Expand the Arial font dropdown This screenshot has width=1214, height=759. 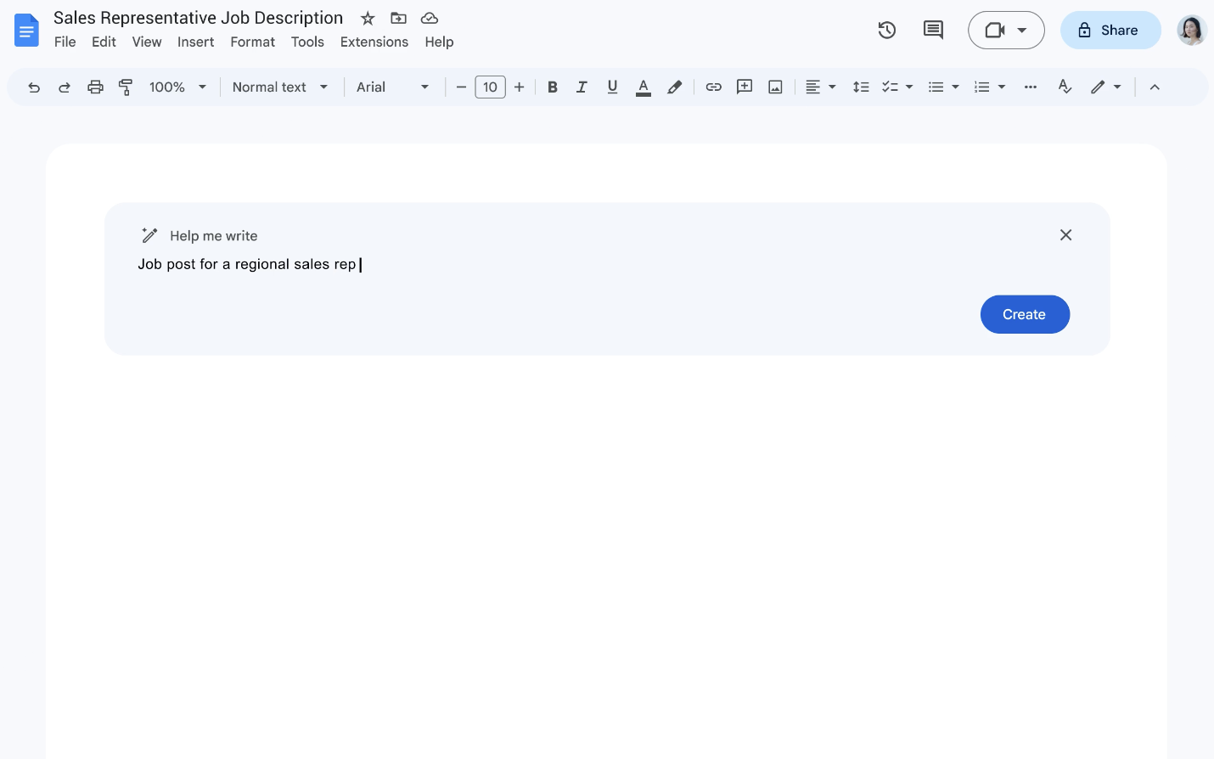[392, 87]
